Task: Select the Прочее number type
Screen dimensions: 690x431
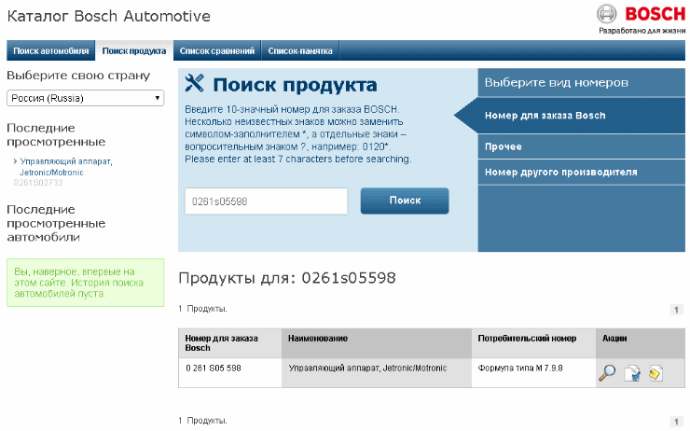Action: [504, 147]
